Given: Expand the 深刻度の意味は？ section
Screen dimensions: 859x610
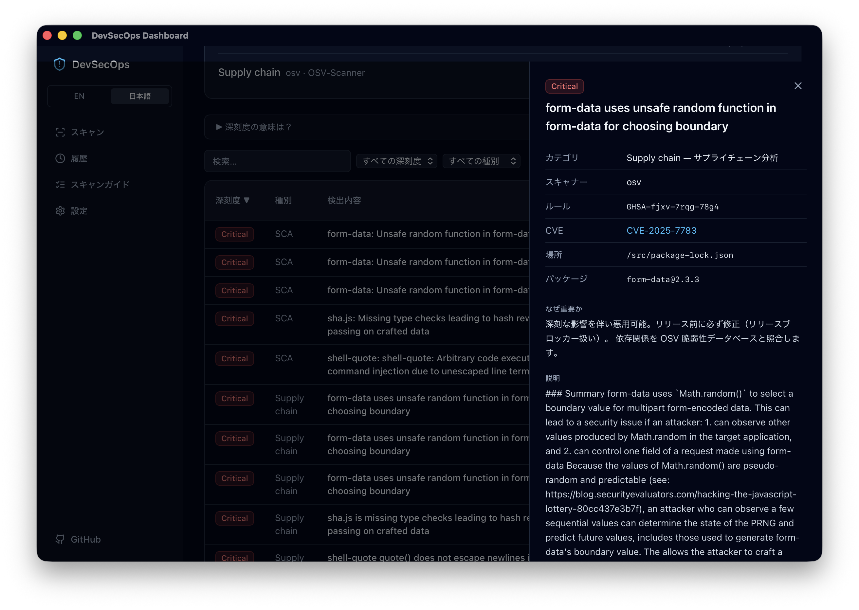Looking at the screenshot, I should click(367, 127).
